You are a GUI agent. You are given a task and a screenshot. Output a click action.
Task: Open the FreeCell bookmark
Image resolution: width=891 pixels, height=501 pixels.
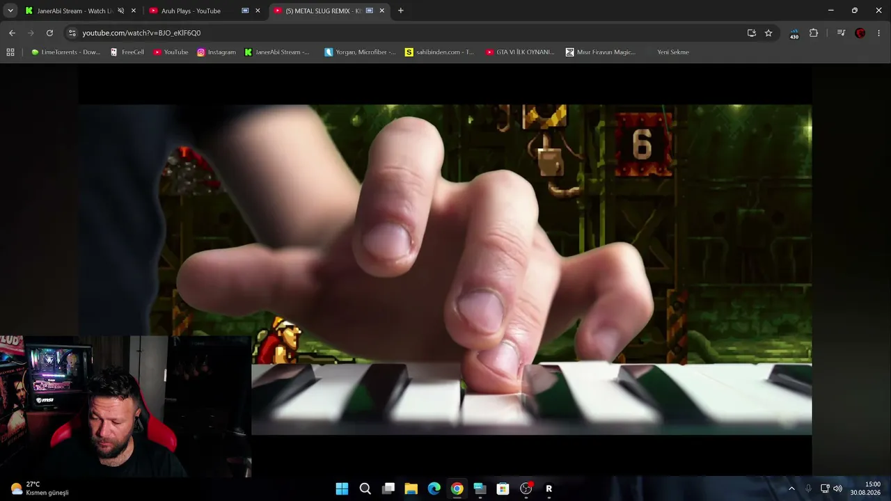point(127,52)
